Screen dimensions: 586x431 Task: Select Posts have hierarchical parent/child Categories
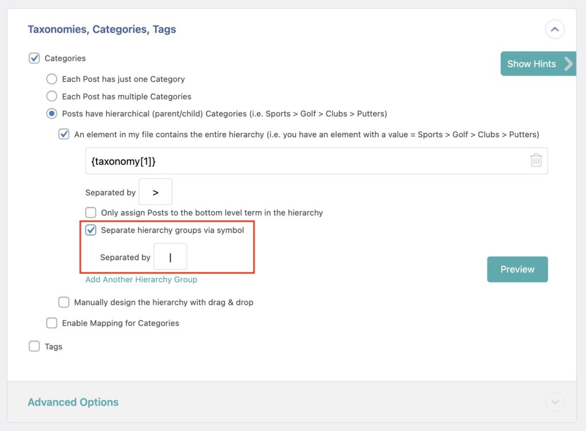[52, 113]
